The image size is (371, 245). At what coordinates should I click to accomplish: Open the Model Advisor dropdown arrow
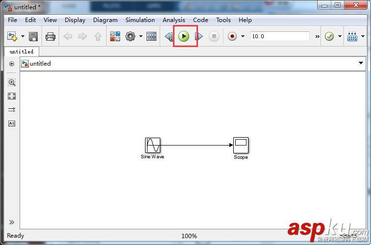[340, 36]
